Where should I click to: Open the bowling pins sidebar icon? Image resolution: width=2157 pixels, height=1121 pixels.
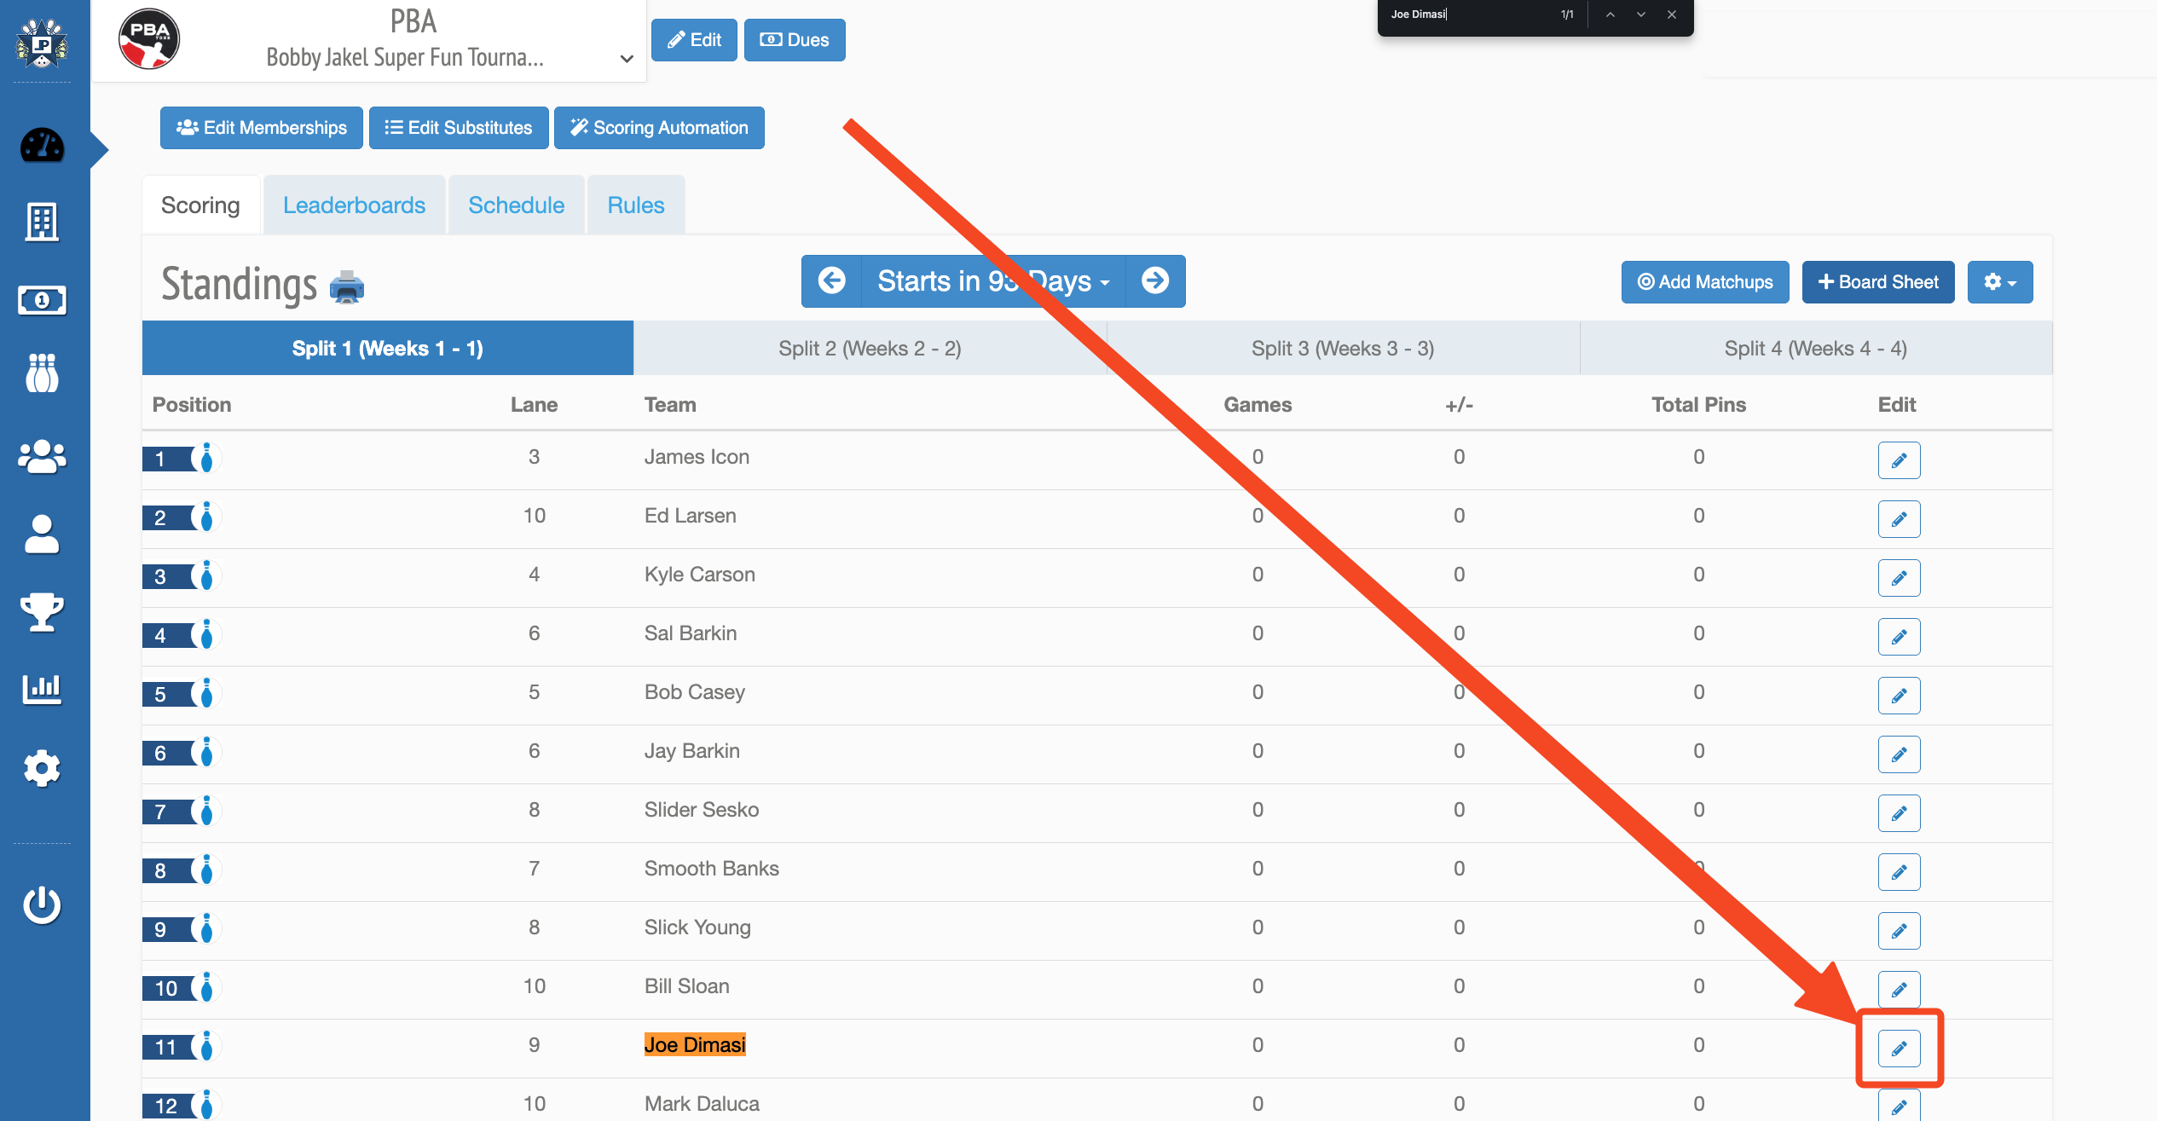(x=42, y=373)
